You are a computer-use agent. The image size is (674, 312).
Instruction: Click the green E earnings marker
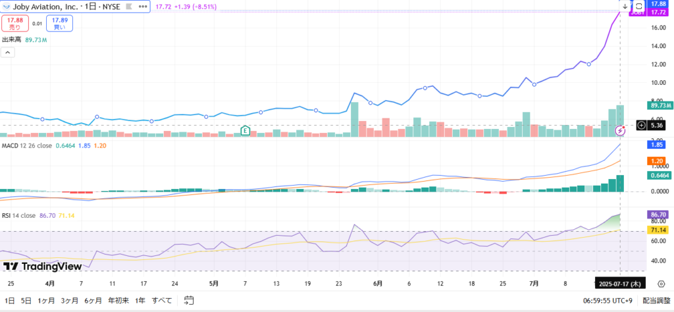coord(246,130)
